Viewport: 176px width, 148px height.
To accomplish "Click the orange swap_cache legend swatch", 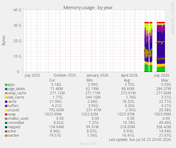I will (6, 93).
